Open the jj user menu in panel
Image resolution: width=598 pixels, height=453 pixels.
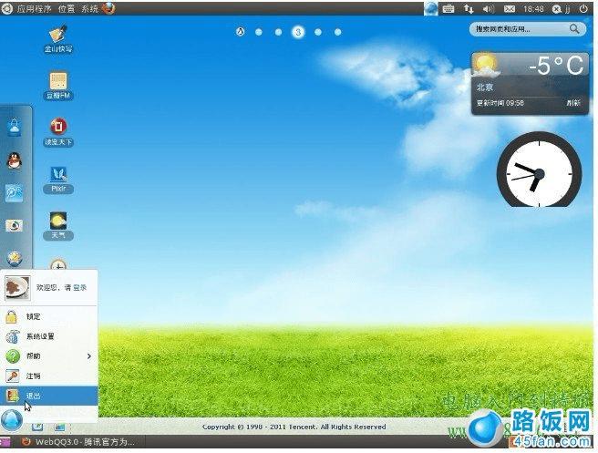pos(562,9)
